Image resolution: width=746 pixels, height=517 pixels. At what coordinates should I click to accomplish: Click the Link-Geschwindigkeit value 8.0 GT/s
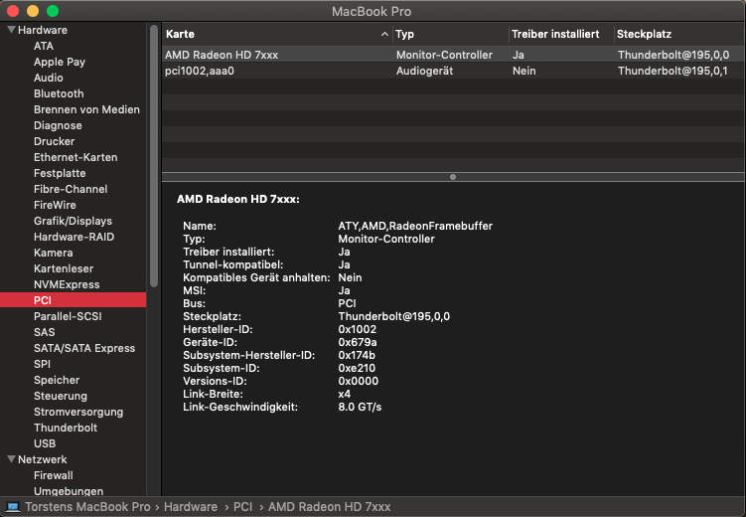pyautogui.click(x=360, y=407)
